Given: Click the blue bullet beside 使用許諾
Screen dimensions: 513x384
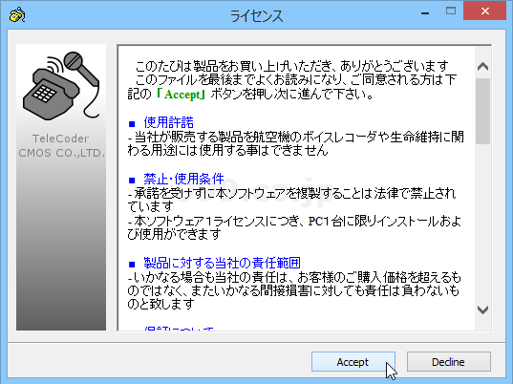Looking at the screenshot, I should (132, 124).
